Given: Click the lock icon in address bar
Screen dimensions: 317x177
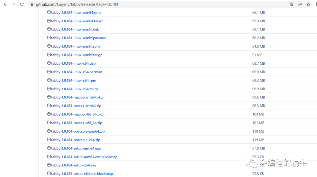Looking at the screenshot, I should coord(32,4).
